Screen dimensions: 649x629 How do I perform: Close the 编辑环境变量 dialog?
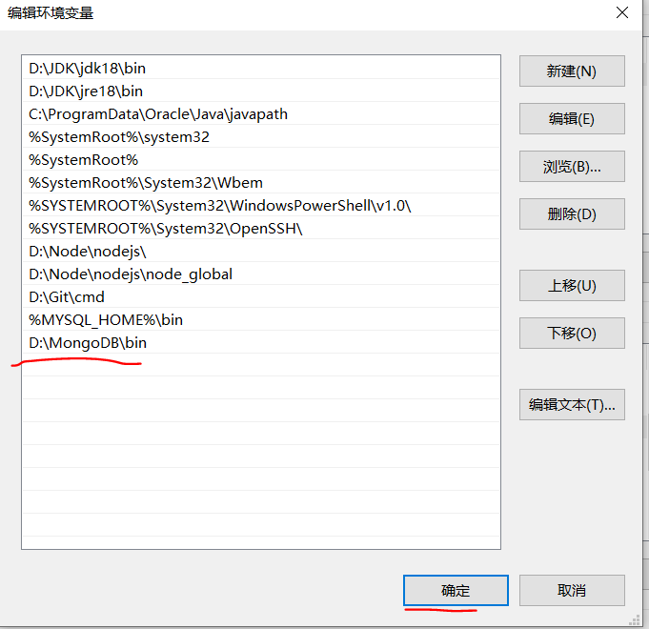point(622,12)
